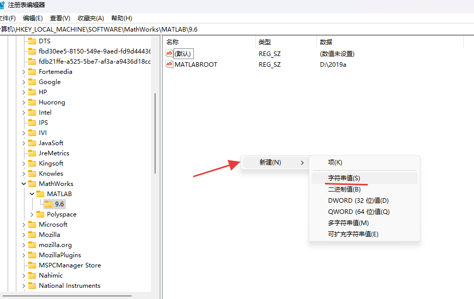Click the IVI folder icon
Screen dimensions: 474x299
32,133
